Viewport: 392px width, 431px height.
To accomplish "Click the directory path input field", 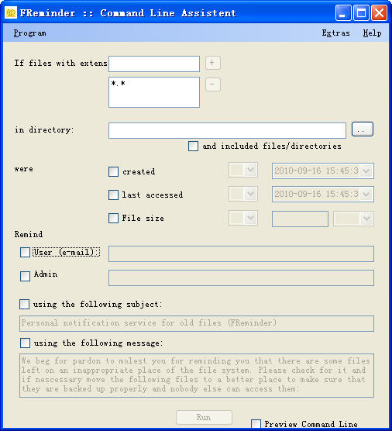I will 227,130.
